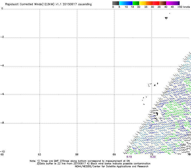Screen dimensions: 191x168
Task: Click the '69' longitude axis label
Action: [114, 155]
